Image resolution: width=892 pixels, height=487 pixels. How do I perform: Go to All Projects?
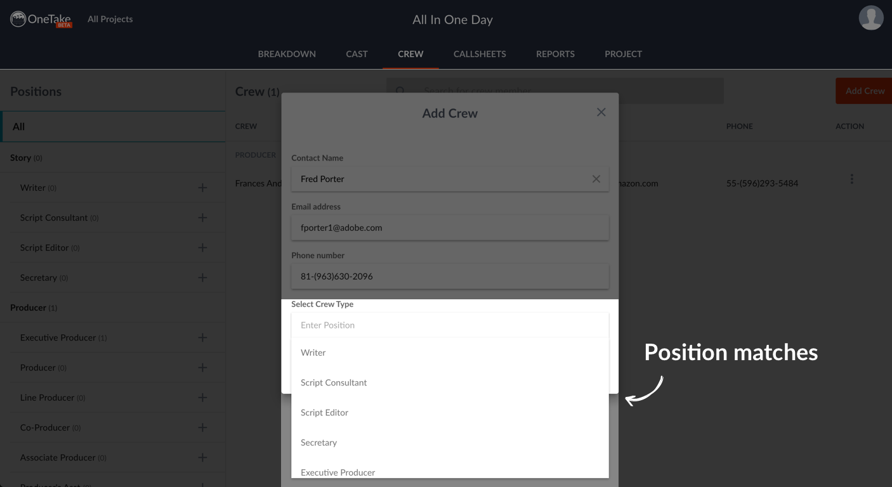pyautogui.click(x=110, y=19)
